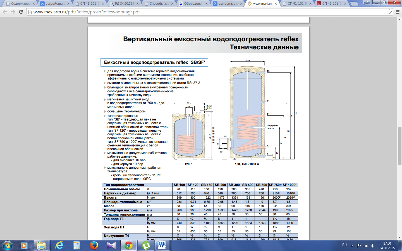
Task: Open the Chrome hamburger menu
Action: point(398,12)
